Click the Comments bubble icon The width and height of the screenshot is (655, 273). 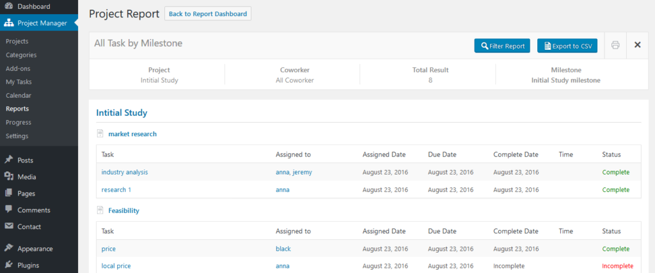point(8,210)
